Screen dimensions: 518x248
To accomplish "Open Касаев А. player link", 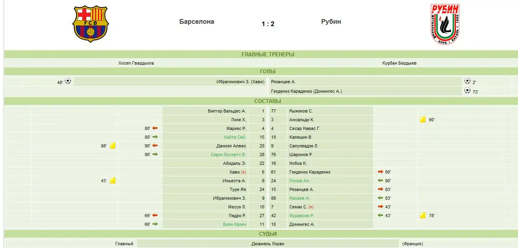I will tap(299, 198).
